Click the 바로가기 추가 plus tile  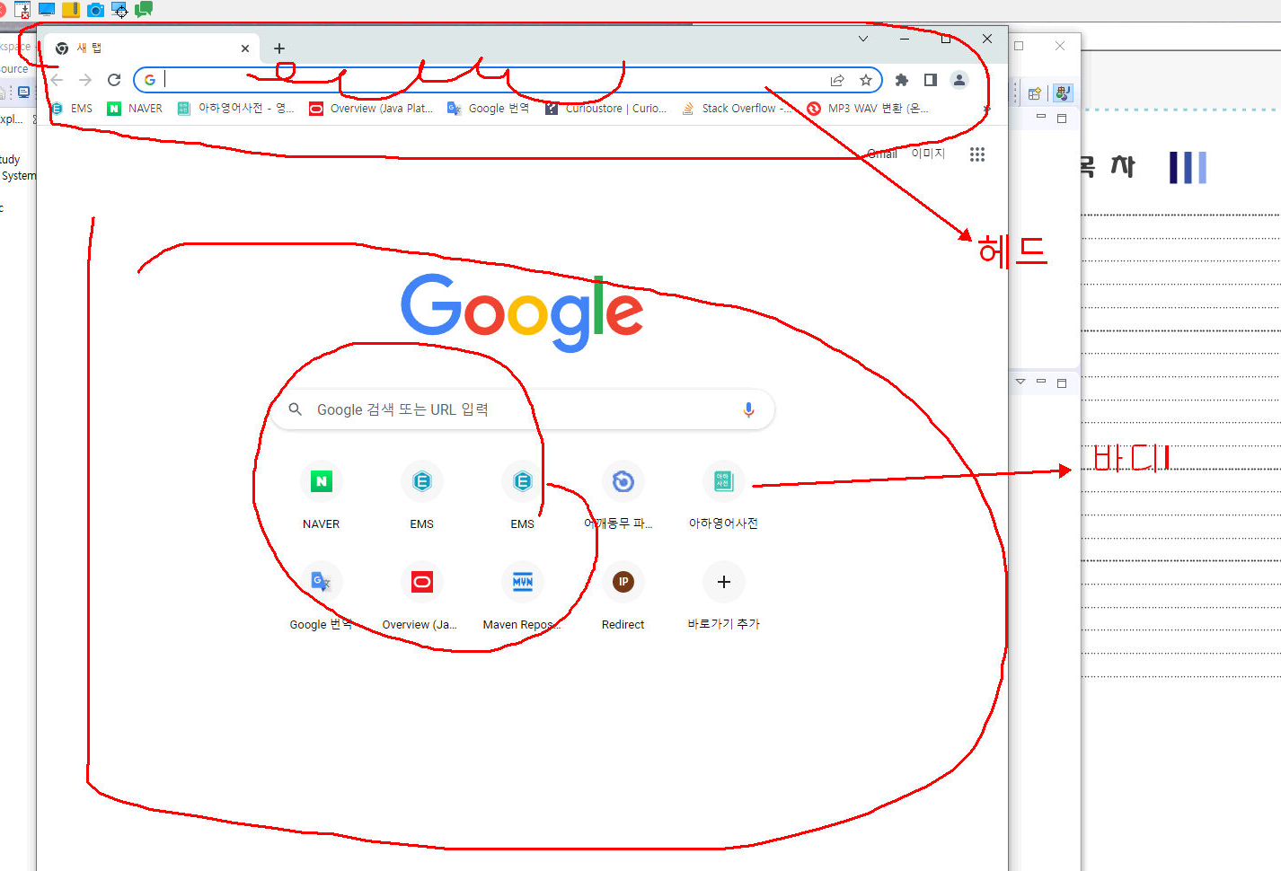[x=723, y=597]
